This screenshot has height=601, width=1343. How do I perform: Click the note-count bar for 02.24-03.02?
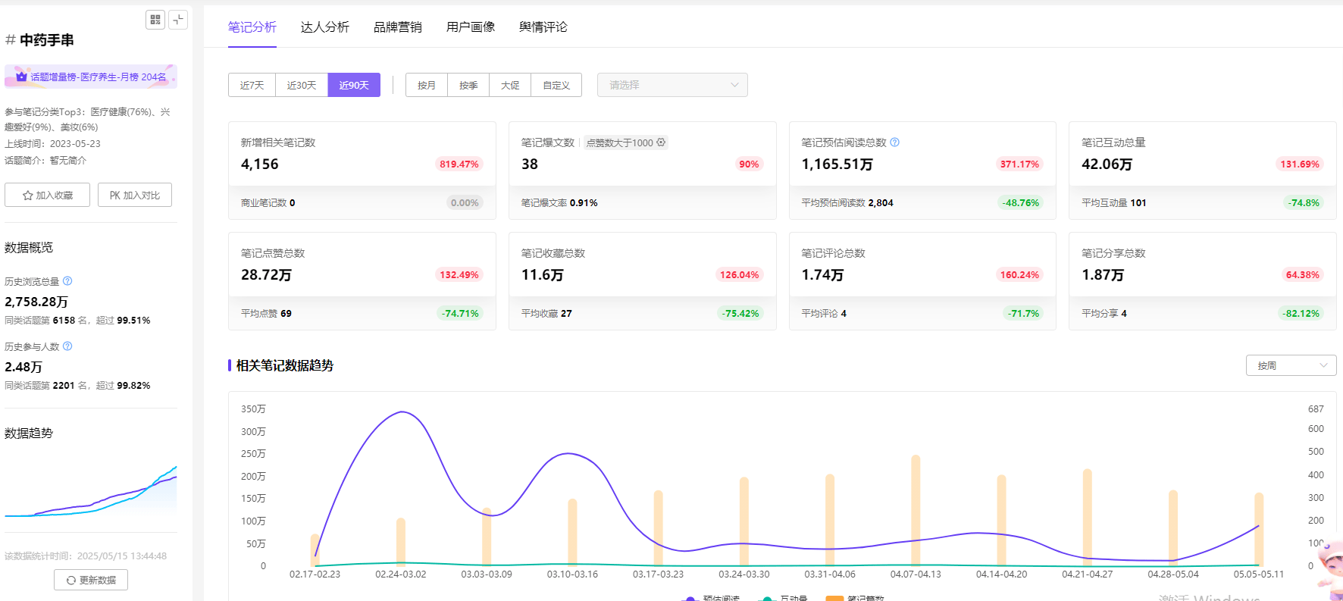(401, 542)
